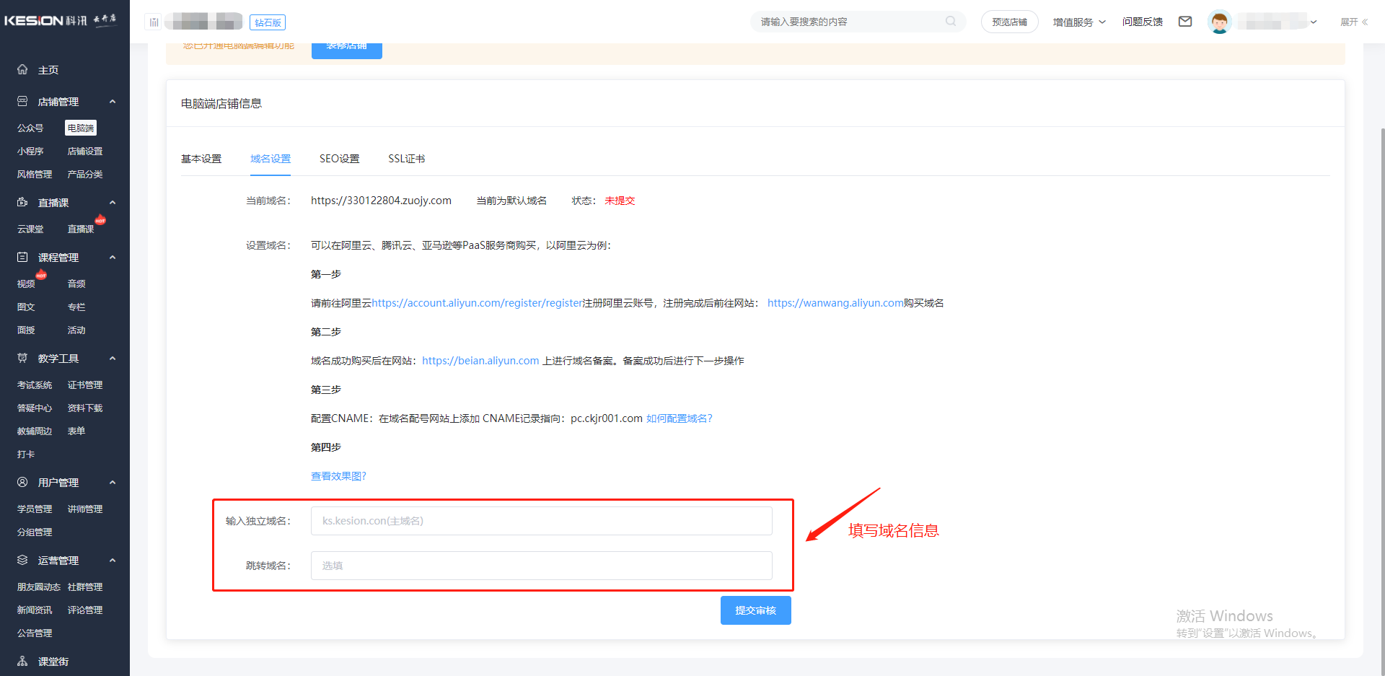Image resolution: width=1385 pixels, height=676 pixels.
Task: Select the 教学工具 teaching tools icon
Action: coord(22,358)
